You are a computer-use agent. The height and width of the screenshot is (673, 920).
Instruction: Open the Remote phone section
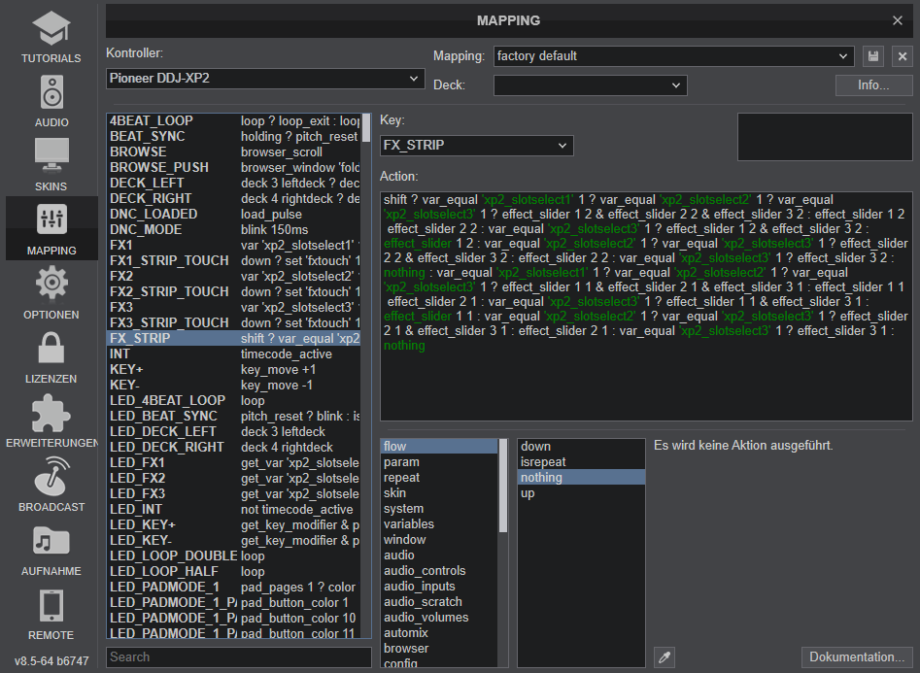(x=51, y=612)
